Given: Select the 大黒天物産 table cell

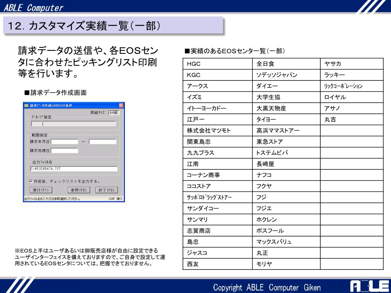Looking at the screenshot, I should click(x=286, y=108).
